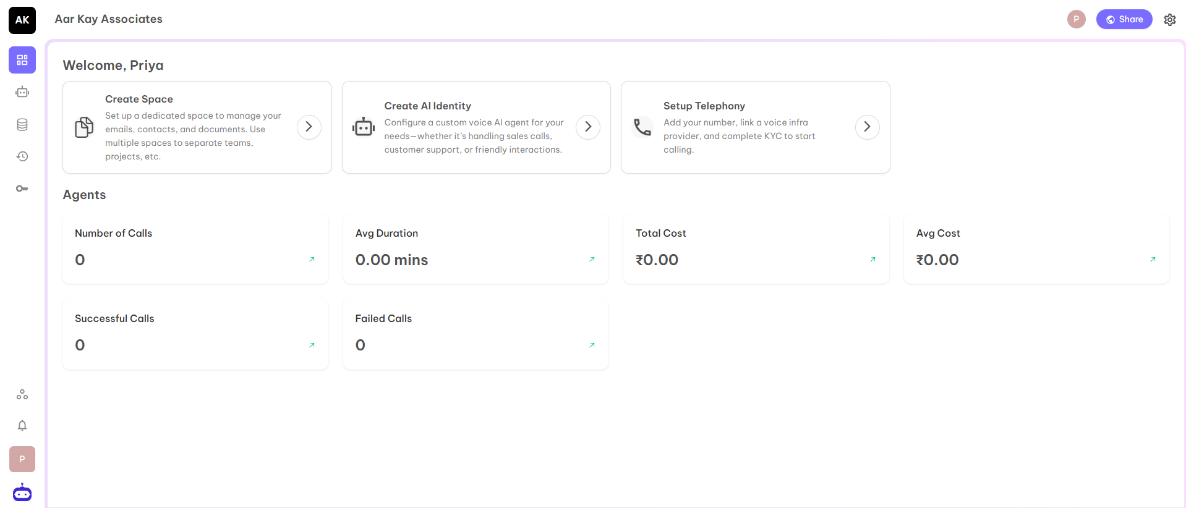
Task: Click the Create Space title
Action: (x=139, y=99)
